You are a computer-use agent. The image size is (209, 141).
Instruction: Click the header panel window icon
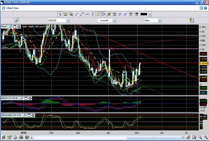pos(201,8)
